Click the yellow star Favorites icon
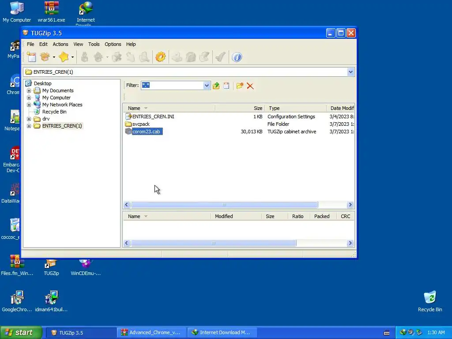This screenshot has width=452, height=339. [64, 57]
